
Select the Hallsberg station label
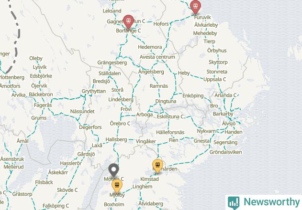click(x=116, y=139)
